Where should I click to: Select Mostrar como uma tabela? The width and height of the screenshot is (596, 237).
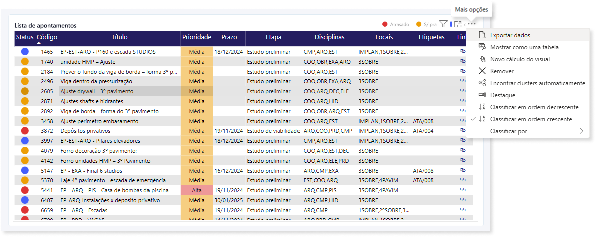[528, 47]
